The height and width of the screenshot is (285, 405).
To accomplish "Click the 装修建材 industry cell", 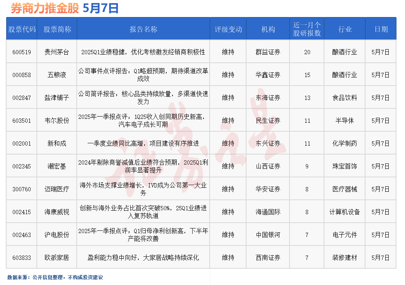I will tap(345, 258).
